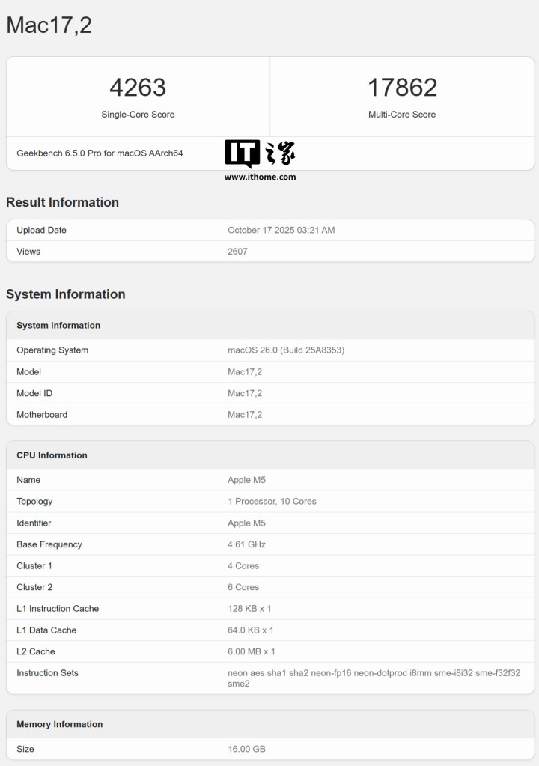Select the 4.61 GHz value
Viewport: 539px width, 766px height.
tap(246, 544)
